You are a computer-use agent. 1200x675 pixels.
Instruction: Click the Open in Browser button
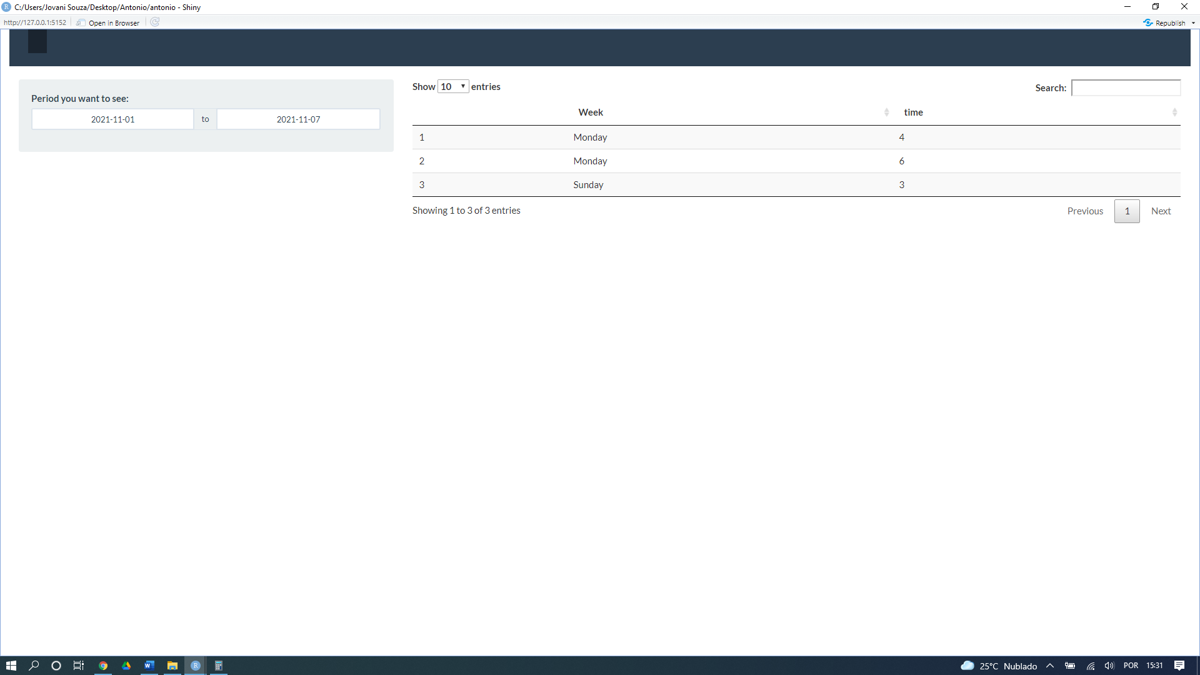[108, 22]
